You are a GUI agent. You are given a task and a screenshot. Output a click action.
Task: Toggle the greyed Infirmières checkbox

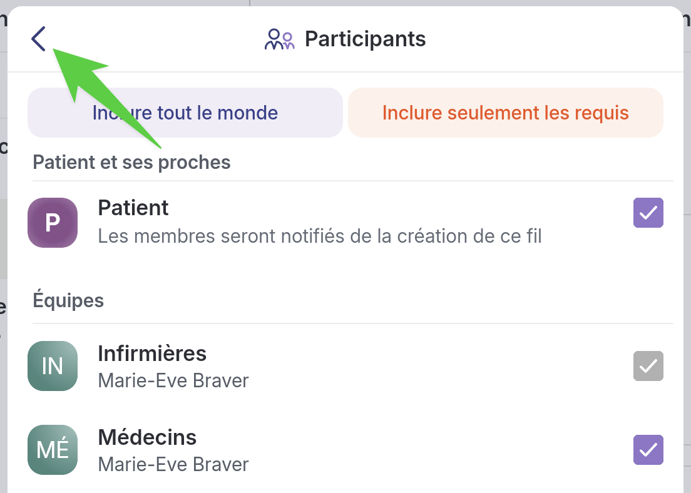648,366
